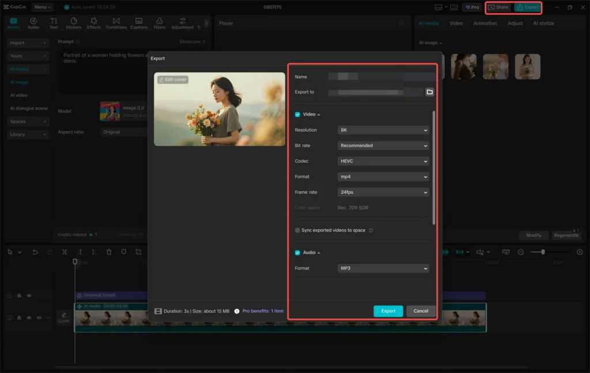
Task: Enable Sync exported videos to space
Action: (297, 230)
